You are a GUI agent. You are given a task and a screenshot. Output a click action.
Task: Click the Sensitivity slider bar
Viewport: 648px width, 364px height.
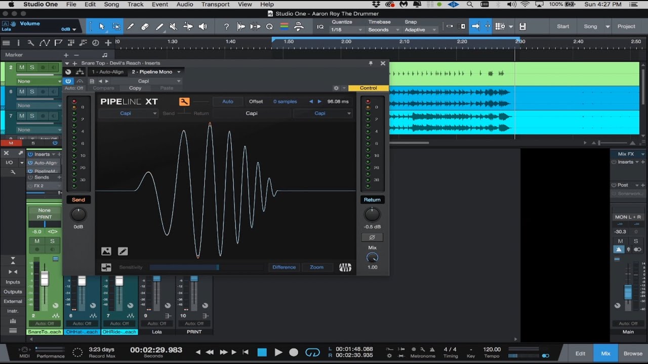click(x=184, y=267)
